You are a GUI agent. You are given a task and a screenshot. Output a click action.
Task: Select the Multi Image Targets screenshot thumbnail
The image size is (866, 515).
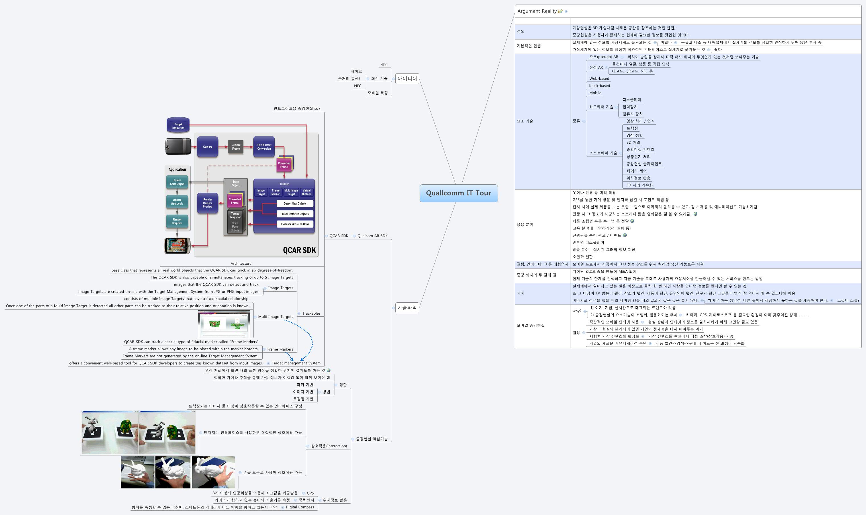224,324
